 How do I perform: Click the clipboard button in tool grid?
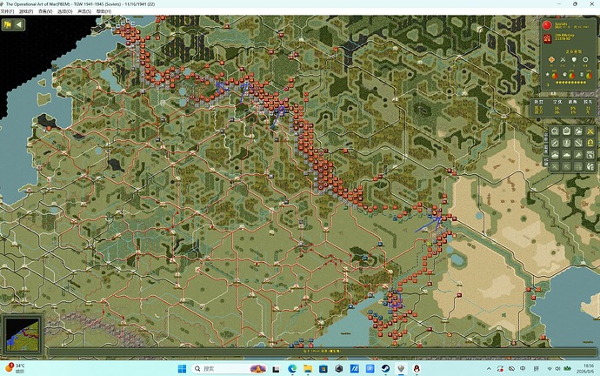click(567, 131)
